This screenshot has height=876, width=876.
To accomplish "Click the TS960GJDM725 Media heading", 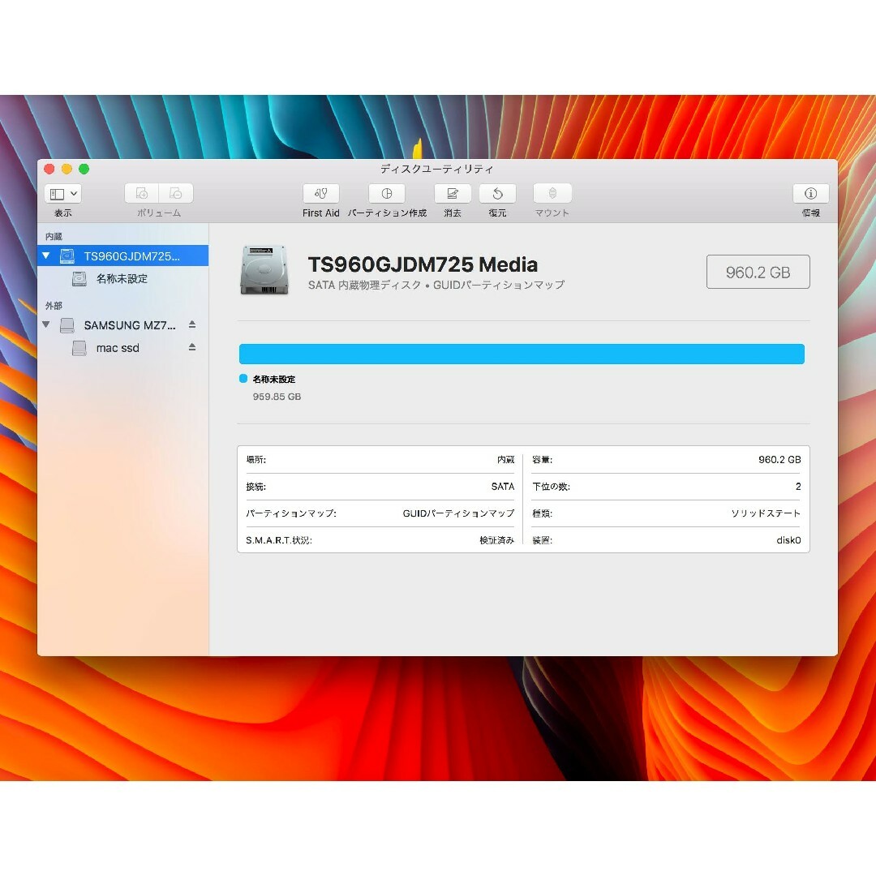I will (x=423, y=264).
